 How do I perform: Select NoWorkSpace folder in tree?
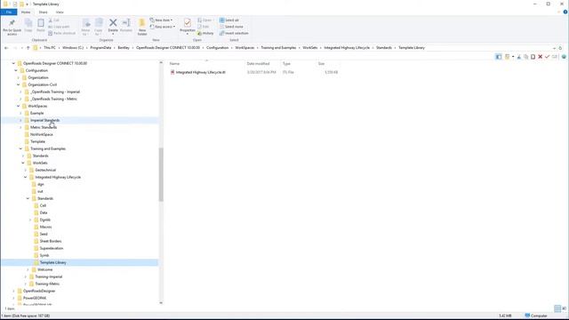click(x=42, y=134)
